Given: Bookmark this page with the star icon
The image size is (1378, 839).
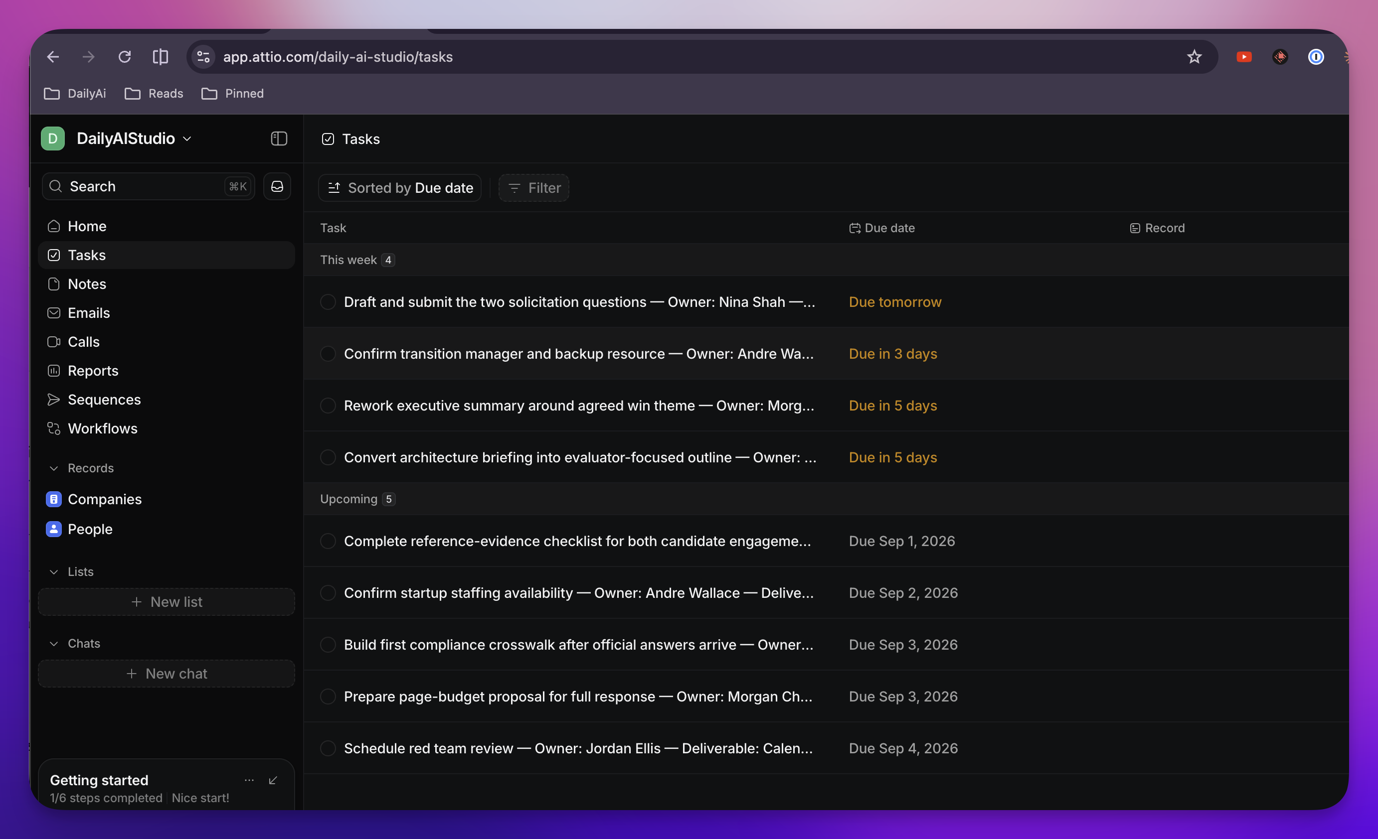Looking at the screenshot, I should 1194,57.
